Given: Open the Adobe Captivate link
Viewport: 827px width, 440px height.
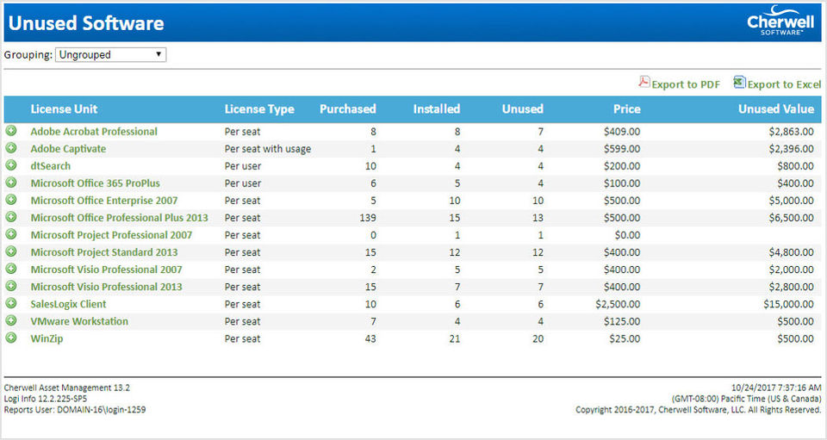Looking at the screenshot, I should 68,149.
